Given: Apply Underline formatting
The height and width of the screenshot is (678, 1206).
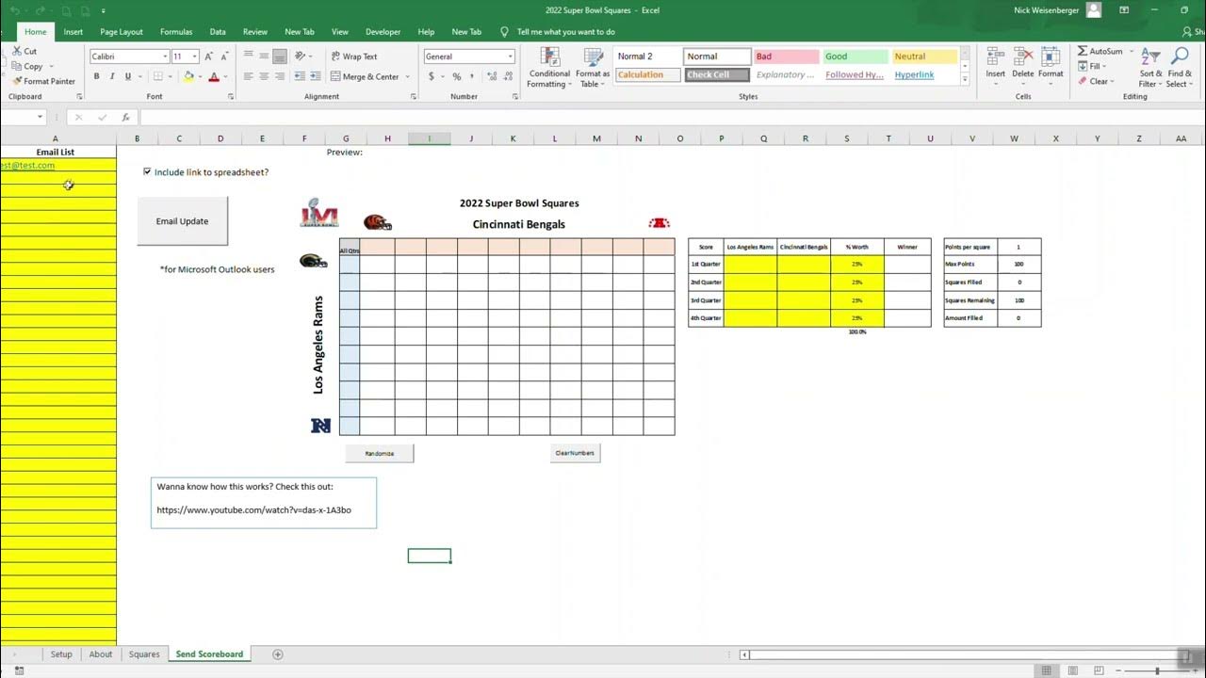Looking at the screenshot, I should click(x=126, y=76).
